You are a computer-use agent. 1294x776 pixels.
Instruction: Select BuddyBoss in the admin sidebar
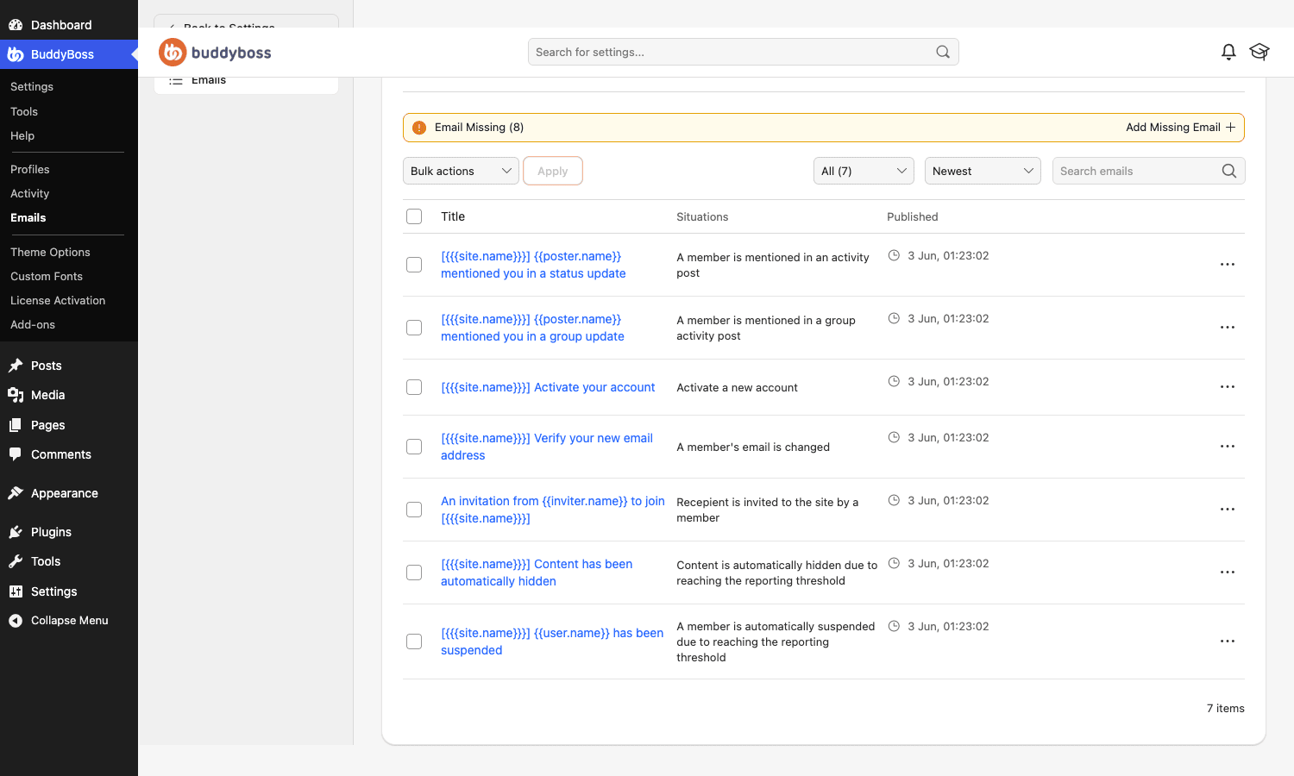coord(69,54)
